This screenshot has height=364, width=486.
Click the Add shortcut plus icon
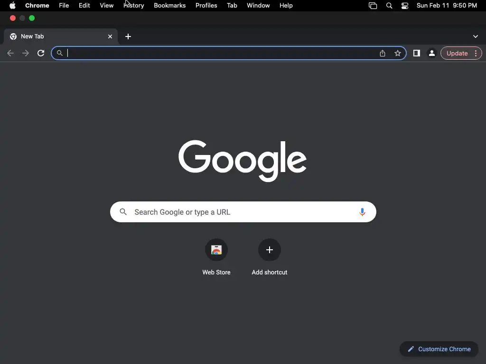(270, 250)
